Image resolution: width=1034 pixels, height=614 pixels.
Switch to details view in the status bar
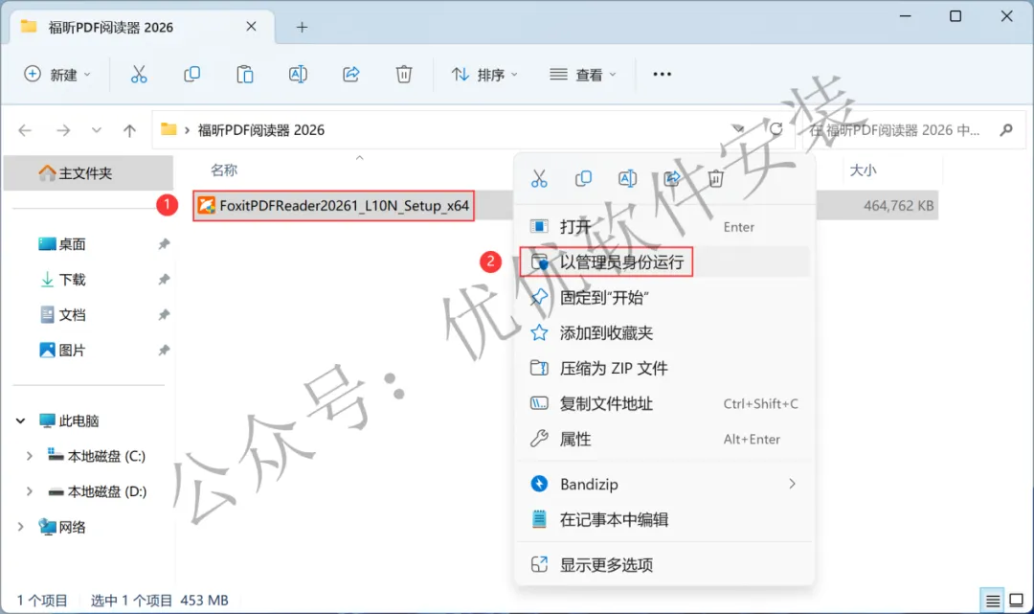[993, 601]
